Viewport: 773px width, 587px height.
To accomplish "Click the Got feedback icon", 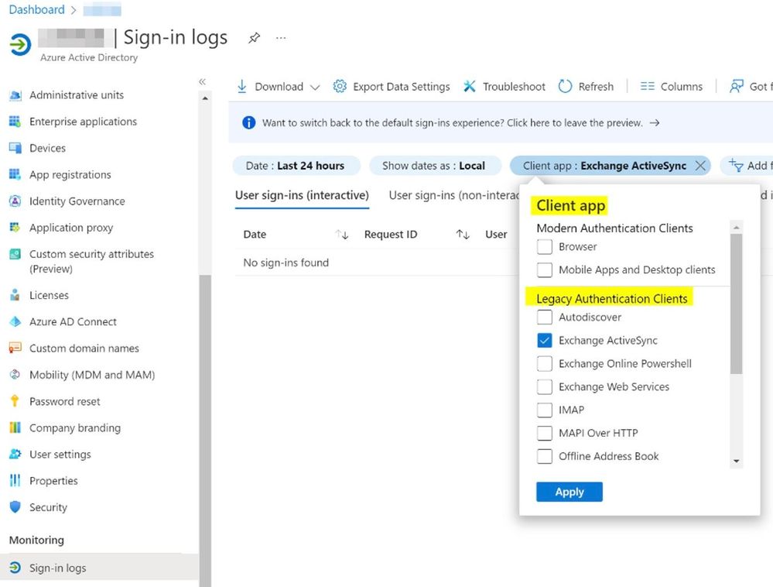I will [x=737, y=86].
